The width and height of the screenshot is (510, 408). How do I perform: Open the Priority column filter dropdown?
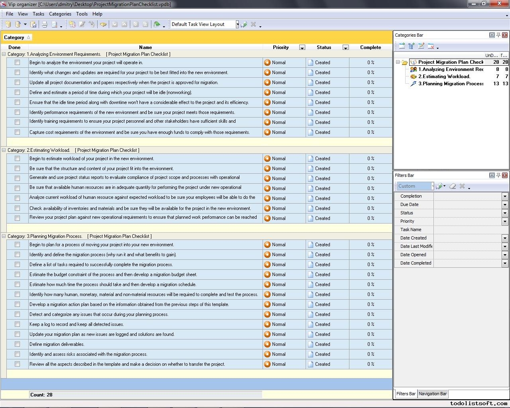tap(302, 47)
